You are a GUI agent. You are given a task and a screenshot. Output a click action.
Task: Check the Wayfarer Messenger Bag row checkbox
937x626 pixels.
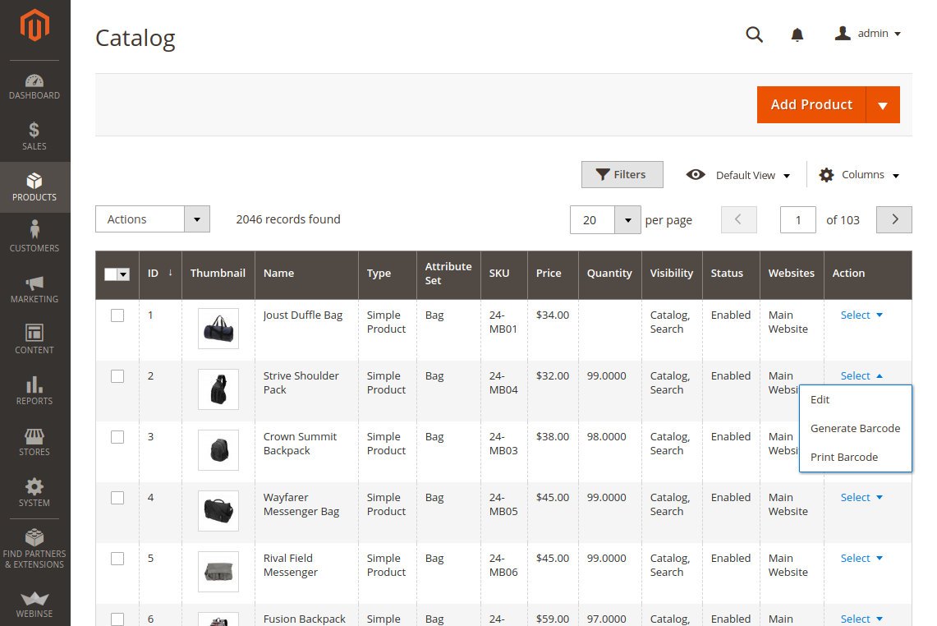click(x=117, y=498)
